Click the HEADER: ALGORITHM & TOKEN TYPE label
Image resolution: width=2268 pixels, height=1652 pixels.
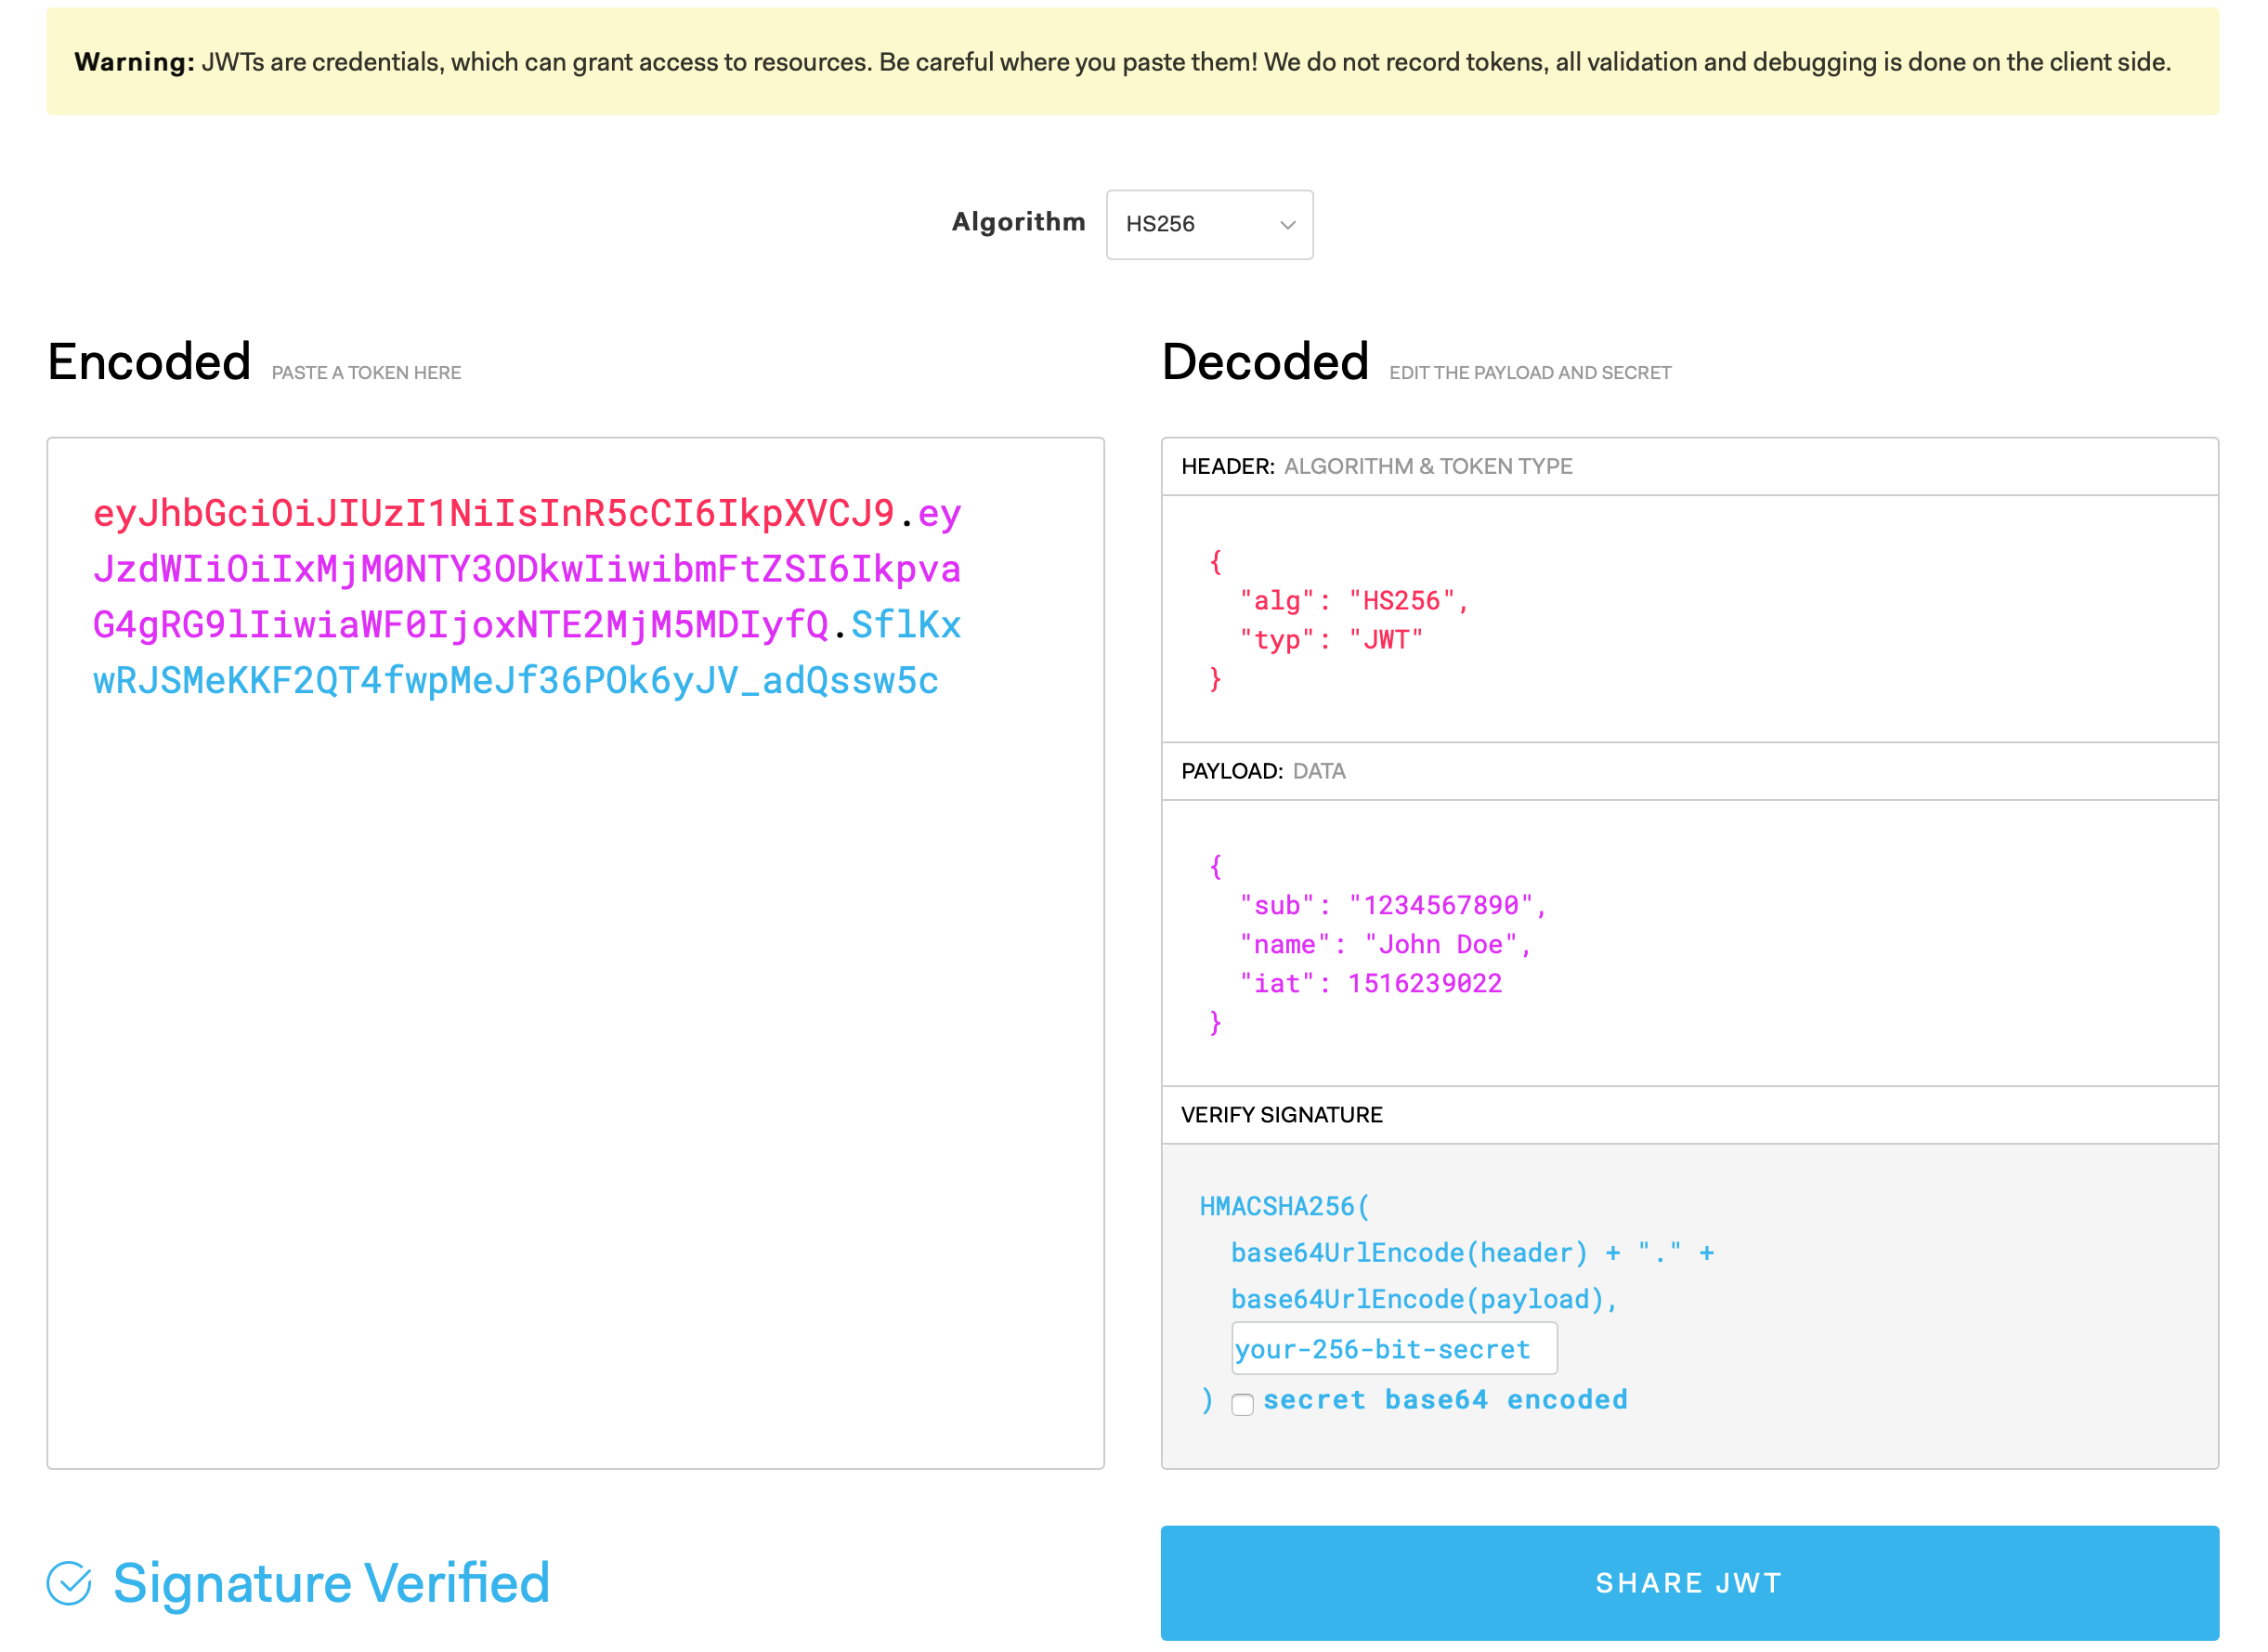click(x=1376, y=466)
